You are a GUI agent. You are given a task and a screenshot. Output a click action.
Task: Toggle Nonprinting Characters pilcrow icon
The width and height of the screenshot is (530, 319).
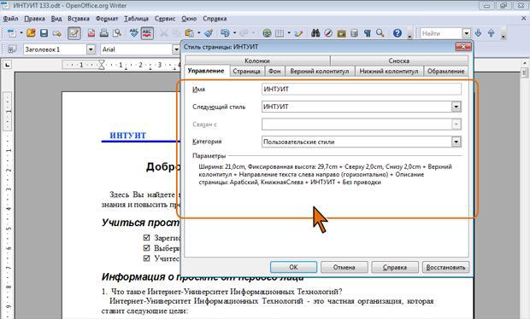click(367, 33)
